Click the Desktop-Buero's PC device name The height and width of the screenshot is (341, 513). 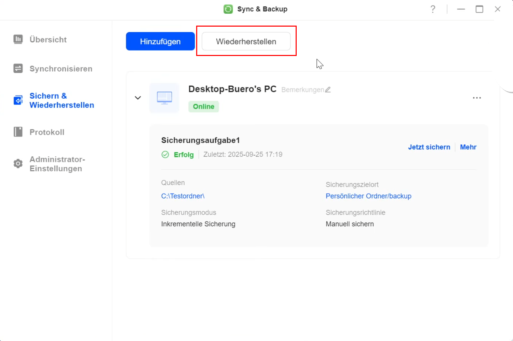(x=232, y=89)
